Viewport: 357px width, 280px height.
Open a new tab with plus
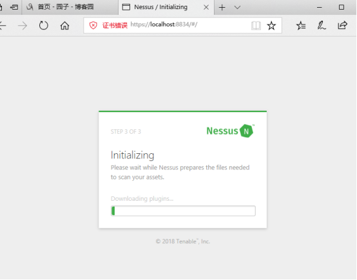pos(222,8)
